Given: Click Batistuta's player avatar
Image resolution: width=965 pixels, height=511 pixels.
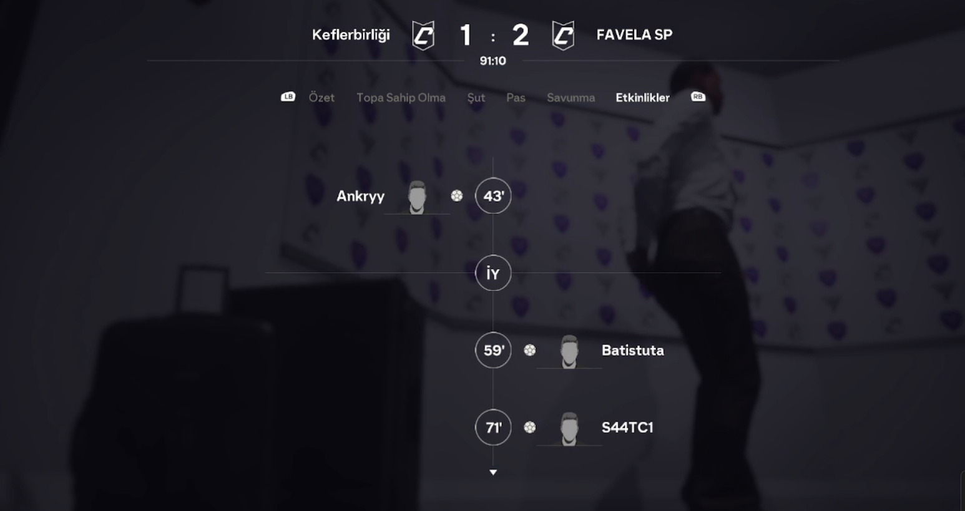Looking at the screenshot, I should (569, 351).
